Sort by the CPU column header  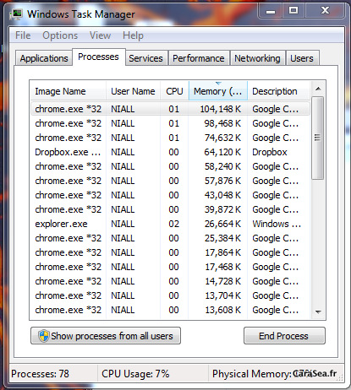(174, 91)
